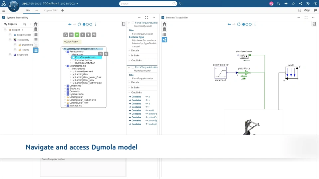Open the kebab menu in right widget toolbar
The width and height of the screenshot is (319, 179).
click(255, 24)
